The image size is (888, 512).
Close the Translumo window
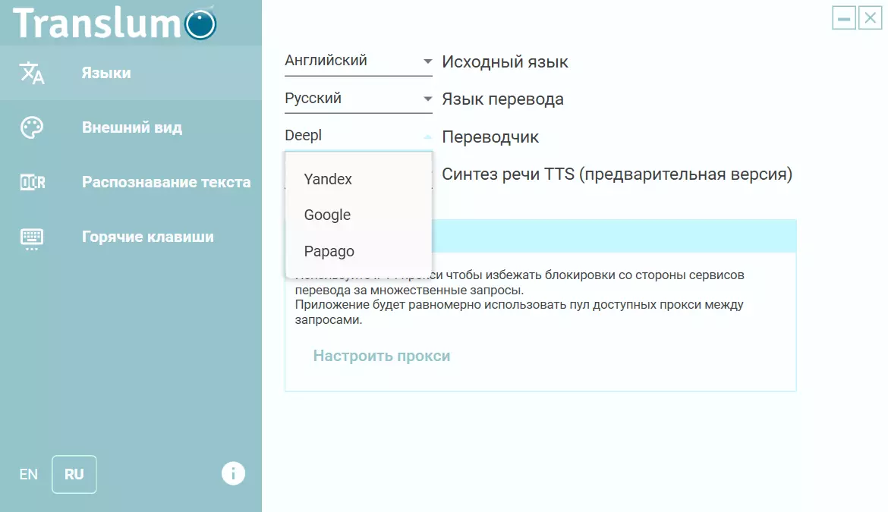click(x=871, y=18)
